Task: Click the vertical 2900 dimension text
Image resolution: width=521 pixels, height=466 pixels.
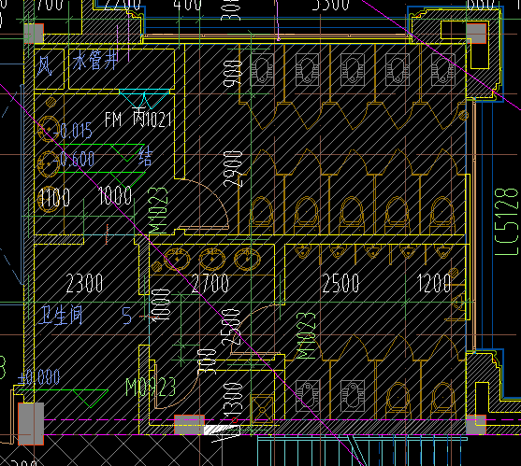Action: pos(233,169)
